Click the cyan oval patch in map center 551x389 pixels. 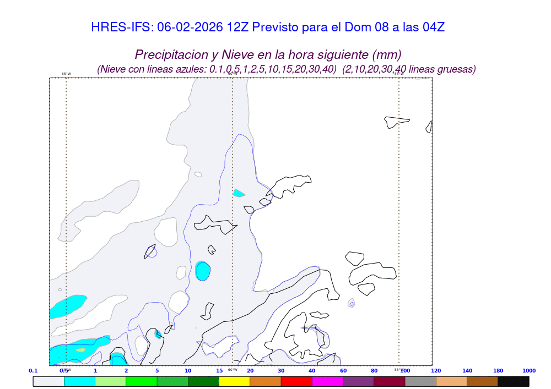[203, 271]
